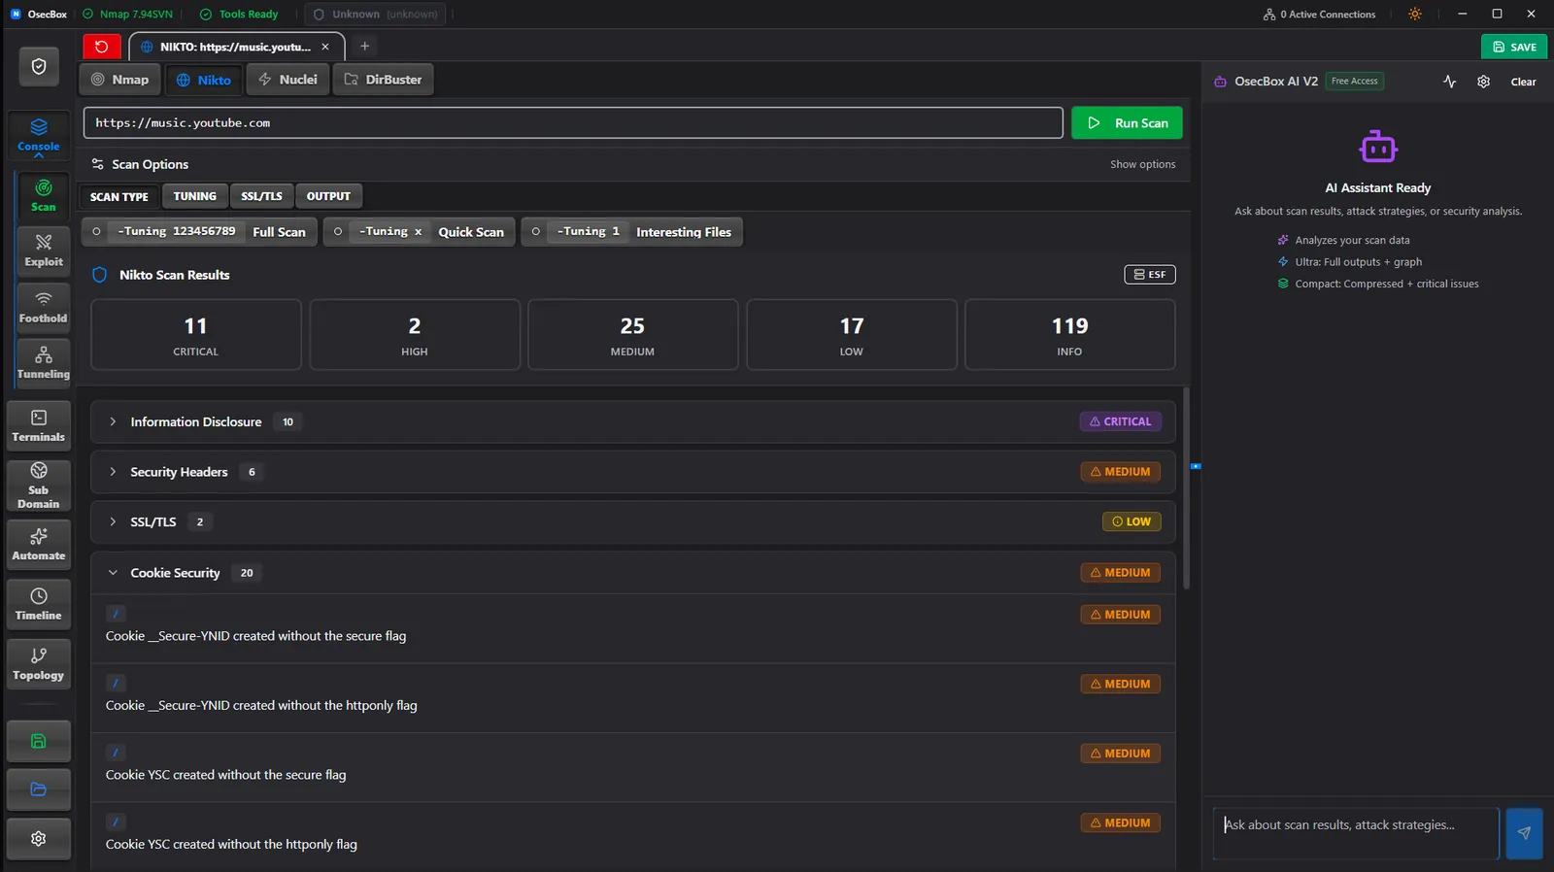The height and width of the screenshot is (872, 1554).
Task: Switch to the DirBuster tool tab
Action: coord(383,80)
